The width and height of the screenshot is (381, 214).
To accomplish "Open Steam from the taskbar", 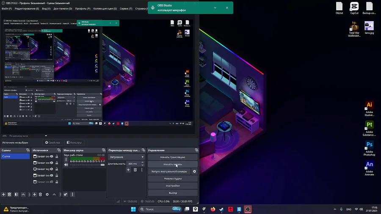I will coord(221,209).
